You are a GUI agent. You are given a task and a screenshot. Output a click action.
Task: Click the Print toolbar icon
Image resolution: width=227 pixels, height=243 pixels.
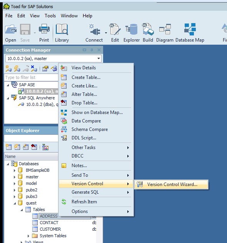tap(44, 29)
